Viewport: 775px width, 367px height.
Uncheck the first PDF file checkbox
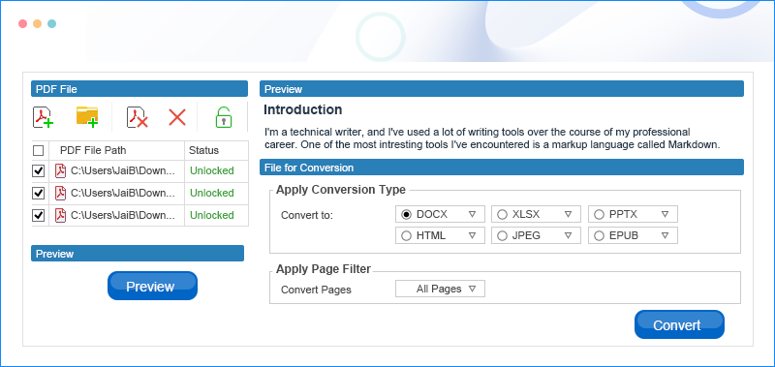(x=38, y=170)
